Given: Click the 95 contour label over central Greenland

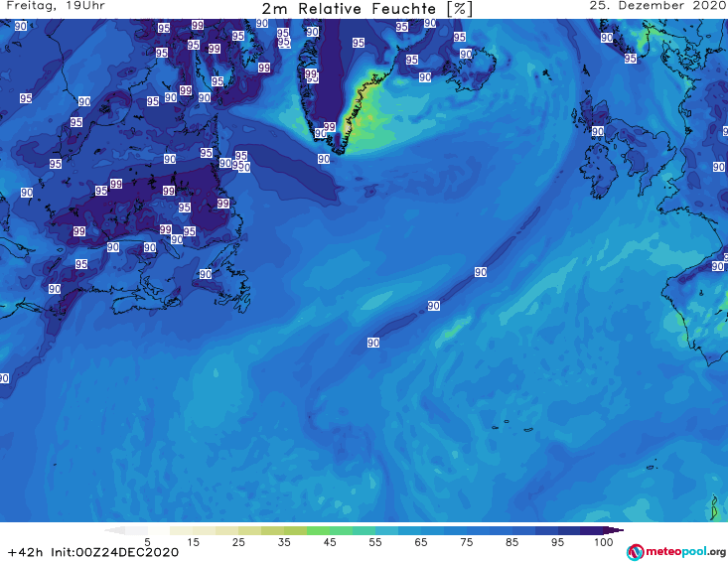Looking at the screenshot, I should (x=358, y=43).
